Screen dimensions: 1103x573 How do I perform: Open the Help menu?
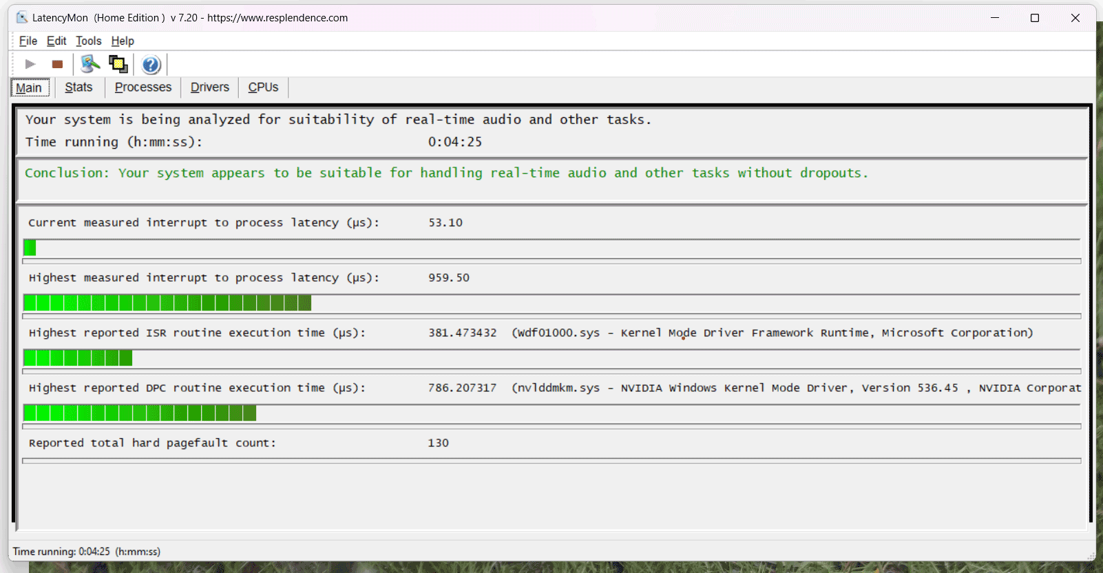(123, 41)
